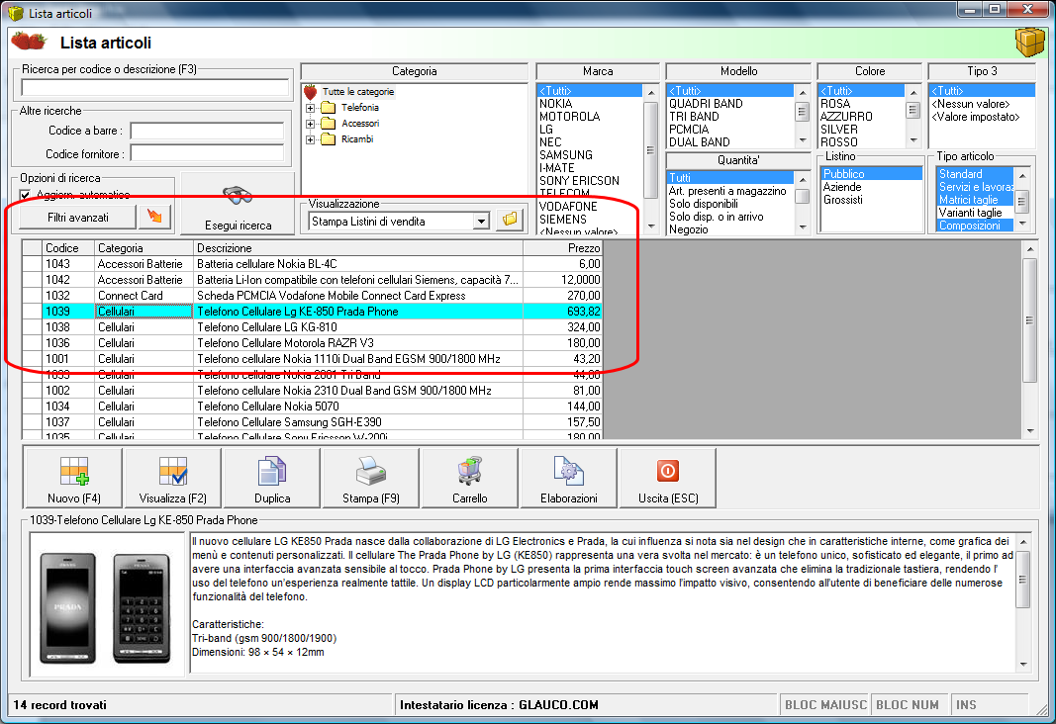Click the article list vertical scrollbar
Image resolution: width=1056 pixels, height=724 pixels.
pos(1029,340)
